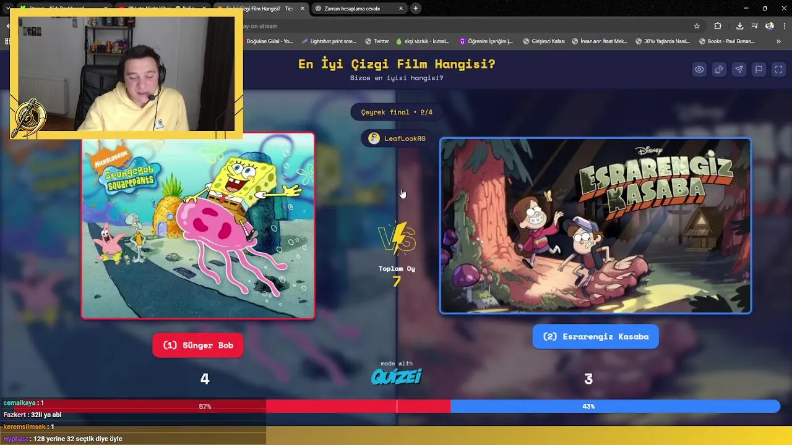
Task: Open the Doğukan Gülal - Yo... bookmark
Action: 269,41
